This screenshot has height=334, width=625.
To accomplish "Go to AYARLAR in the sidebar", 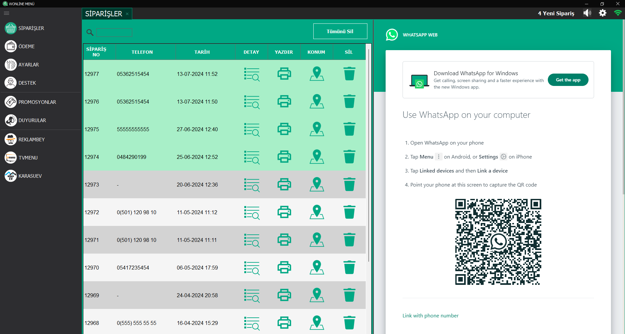I will pyautogui.click(x=22, y=65).
